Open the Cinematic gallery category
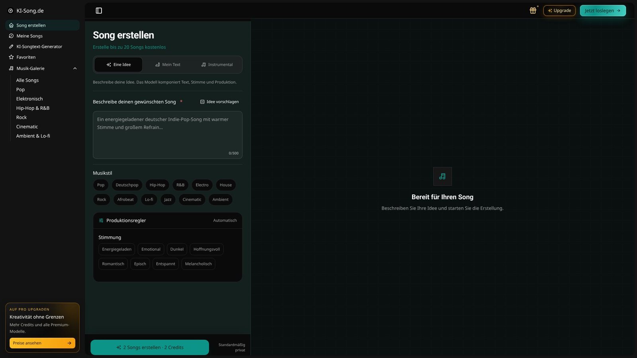Viewport: 637px width, 358px height. [x=27, y=126]
